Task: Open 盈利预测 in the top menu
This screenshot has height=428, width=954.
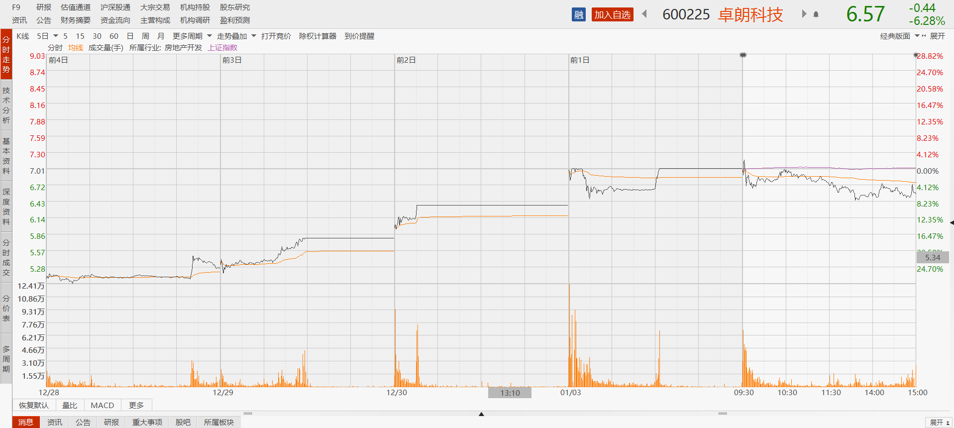Action: tap(235, 20)
